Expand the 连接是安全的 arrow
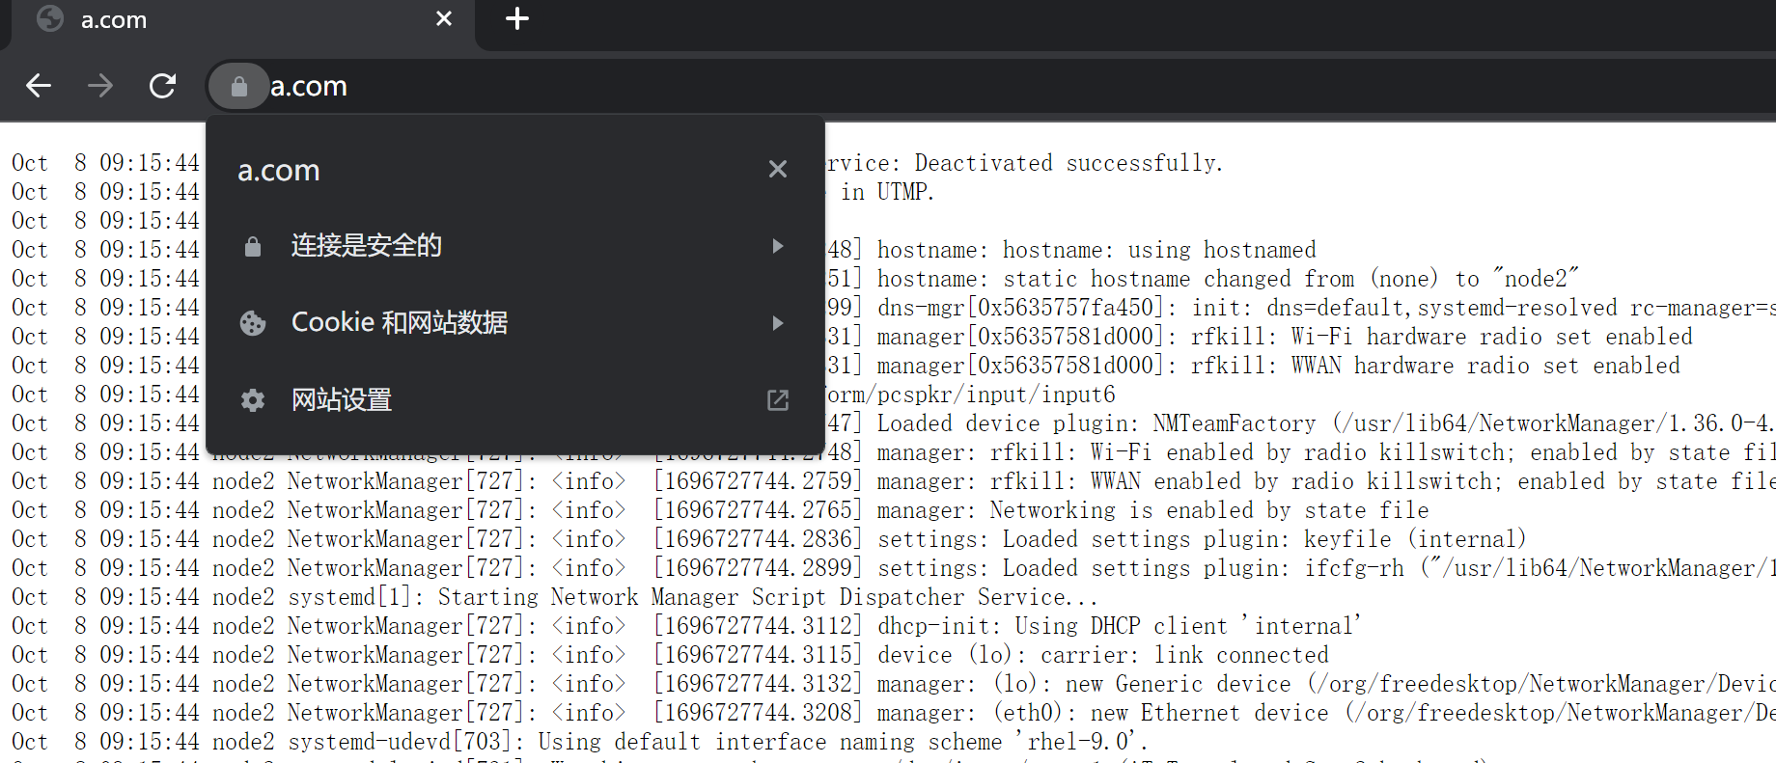 [777, 246]
